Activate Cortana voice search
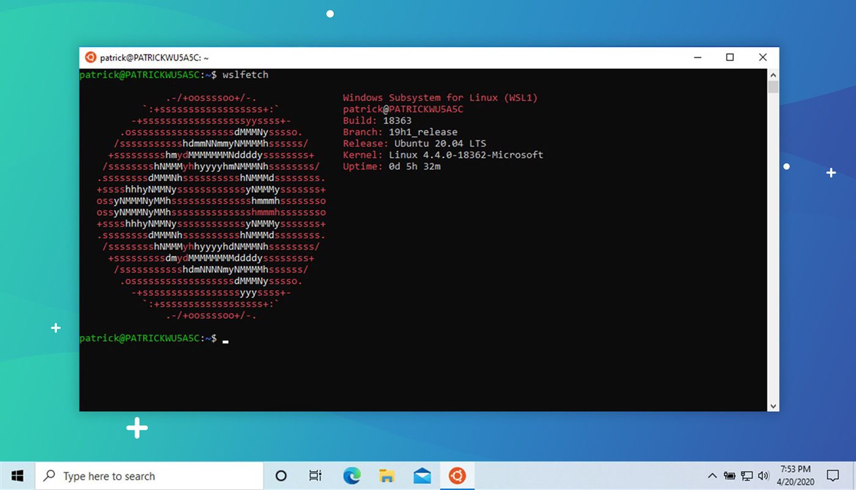 [x=281, y=475]
